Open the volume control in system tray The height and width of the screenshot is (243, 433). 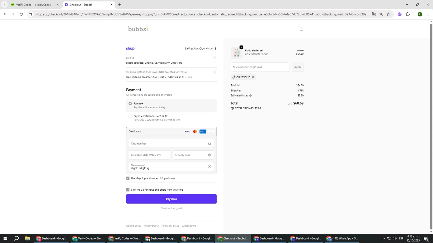coord(395,238)
